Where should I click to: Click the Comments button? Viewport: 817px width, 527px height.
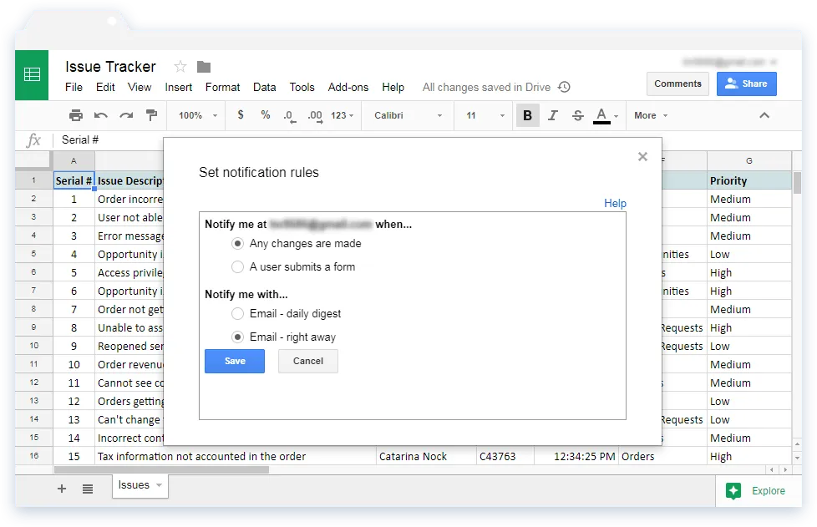677,84
